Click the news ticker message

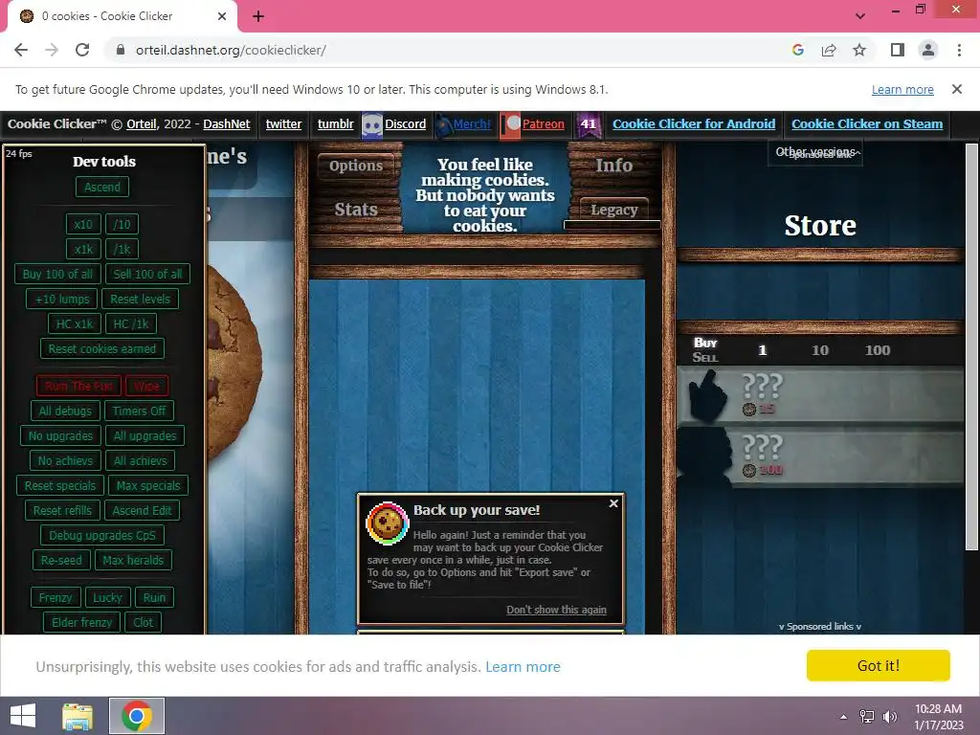click(484, 194)
